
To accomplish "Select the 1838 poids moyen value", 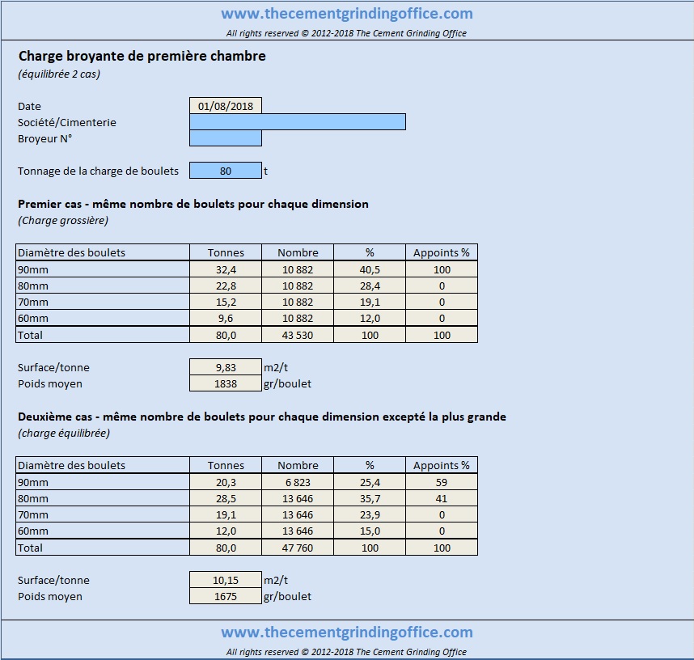I will coord(226,383).
